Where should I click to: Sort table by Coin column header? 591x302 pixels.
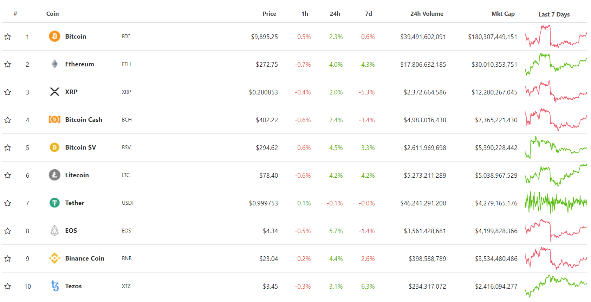(x=52, y=14)
